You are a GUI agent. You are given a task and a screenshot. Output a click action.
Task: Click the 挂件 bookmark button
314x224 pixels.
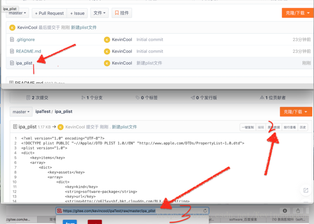(x=122, y=13)
